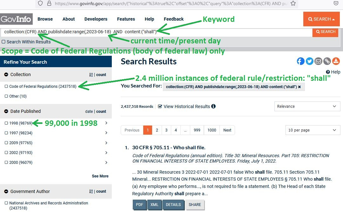Collapse the Date Published section

6,111
